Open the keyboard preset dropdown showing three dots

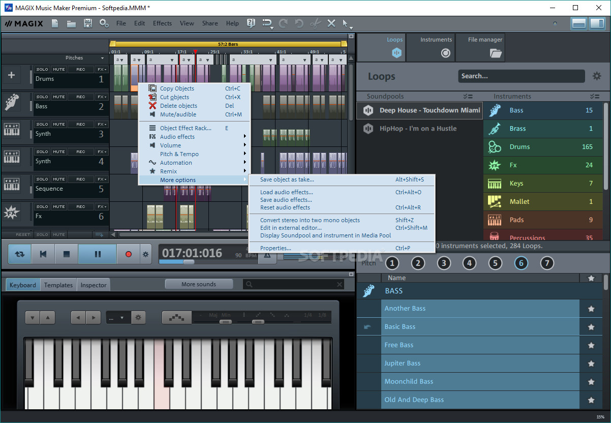click(x=118, y=318)
